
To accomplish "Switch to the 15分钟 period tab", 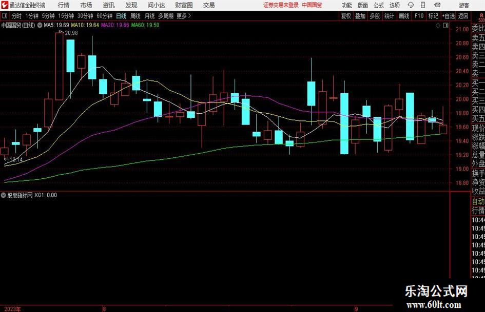I will point(66,16).
